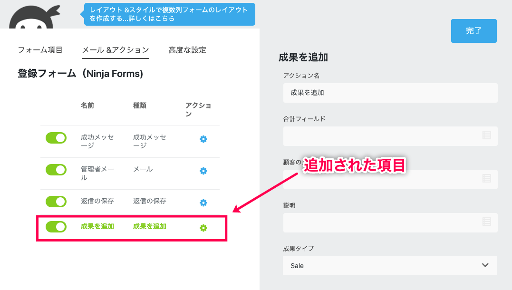Click the 完了 button
The height and width of the screenshot is (290, 512).
pos(474,31)
